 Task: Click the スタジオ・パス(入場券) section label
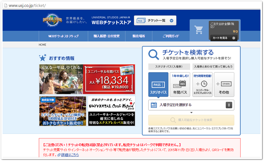(169, 67)
